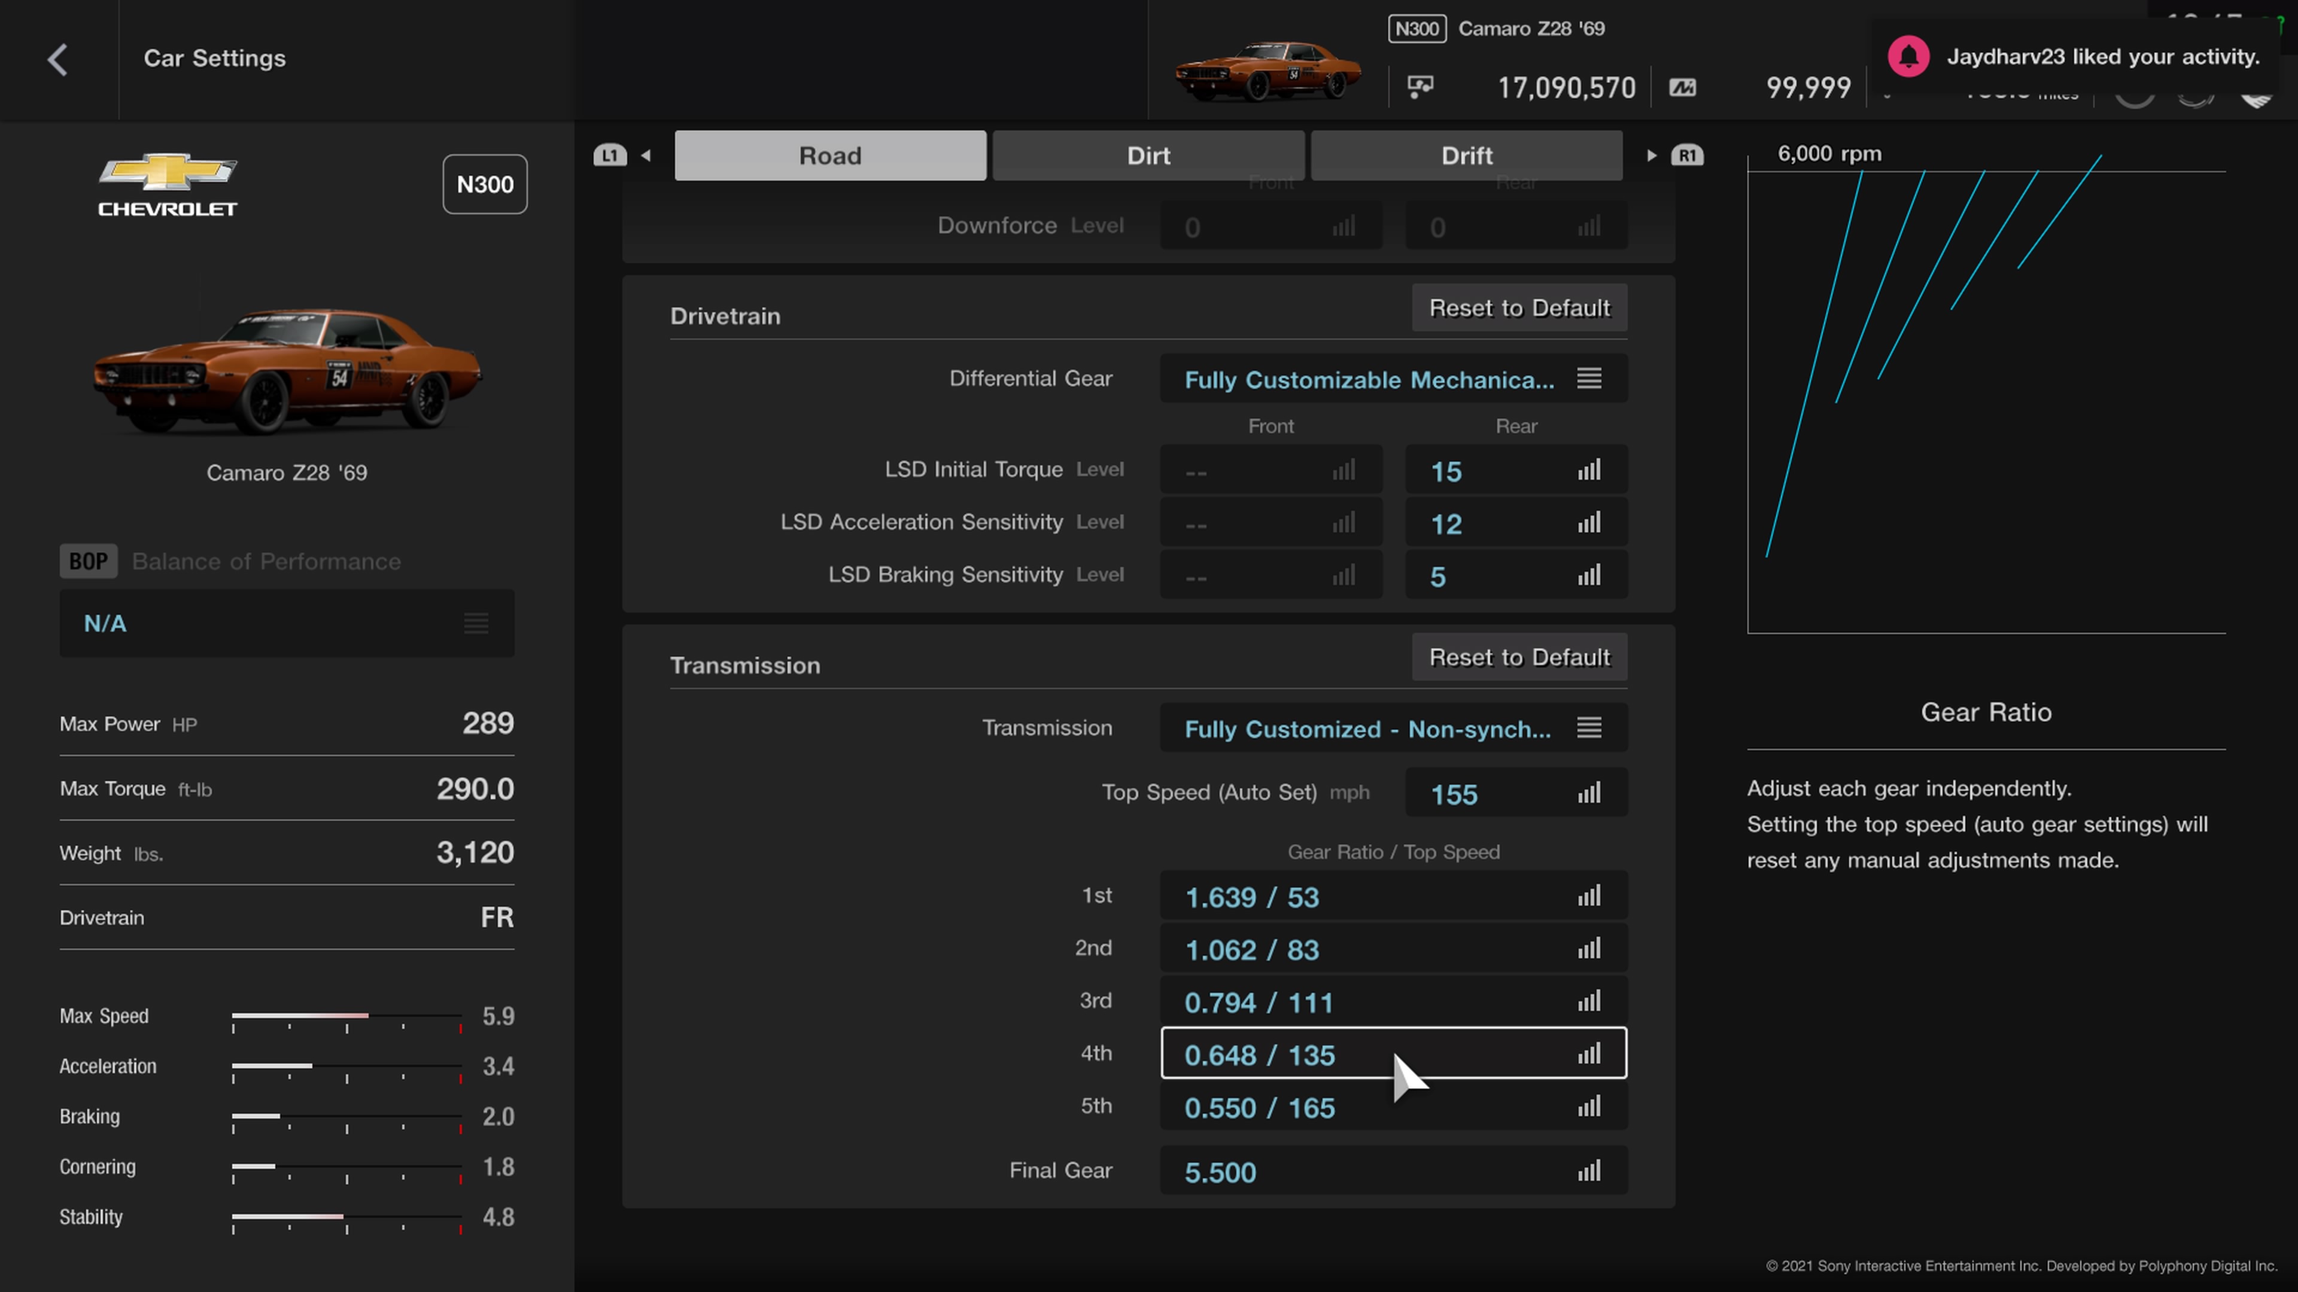Select rear LSD Acceleration Sensitivity value 12
The width and height of the screenshot is (2298, 1292).
pyautogui.click(x=1516, y=523)
